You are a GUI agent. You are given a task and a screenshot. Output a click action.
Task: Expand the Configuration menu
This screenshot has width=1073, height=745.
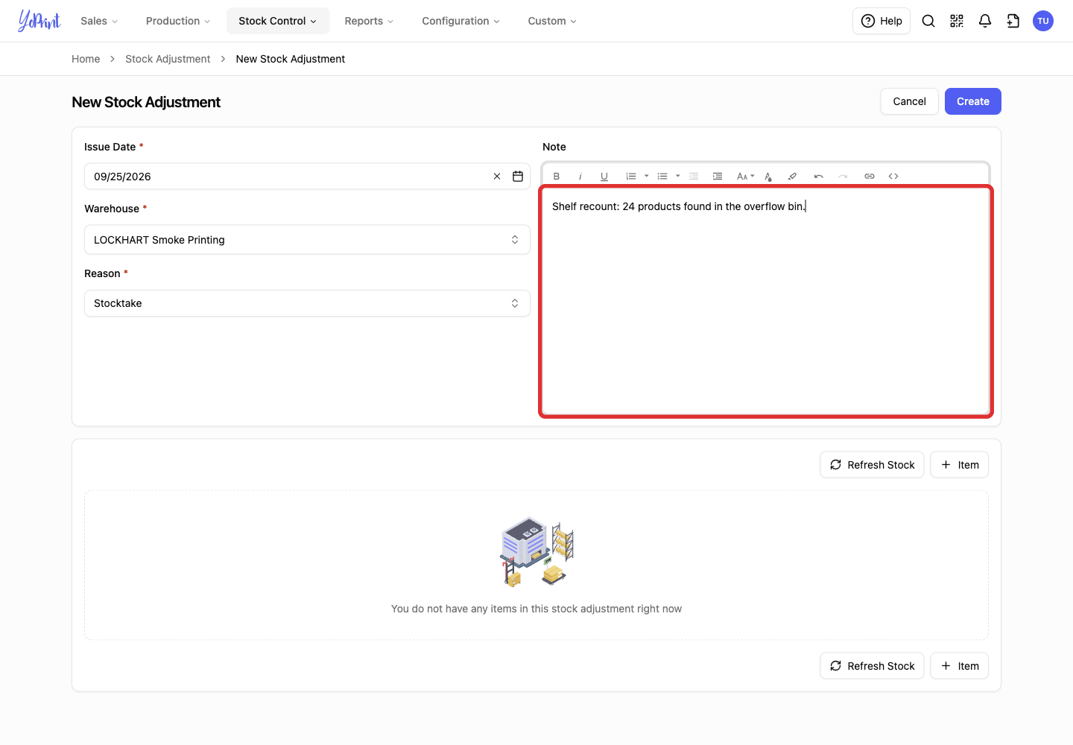pyautogui.click(x=460, y=21)
